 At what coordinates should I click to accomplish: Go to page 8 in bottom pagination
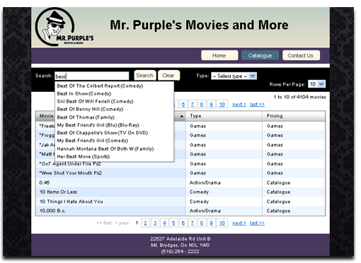(202, 223)
